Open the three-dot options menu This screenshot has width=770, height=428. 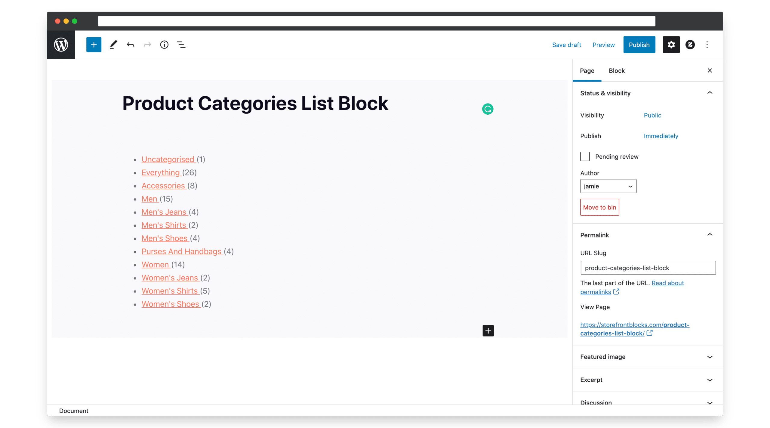[x=707, y=45]
